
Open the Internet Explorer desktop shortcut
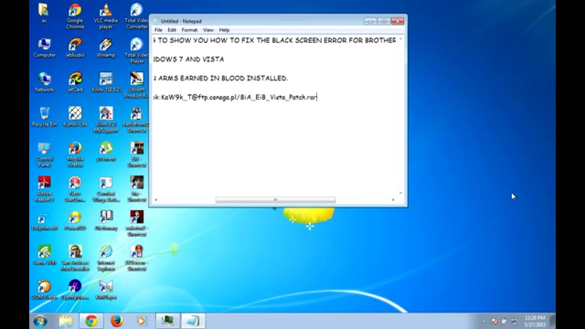106,259
